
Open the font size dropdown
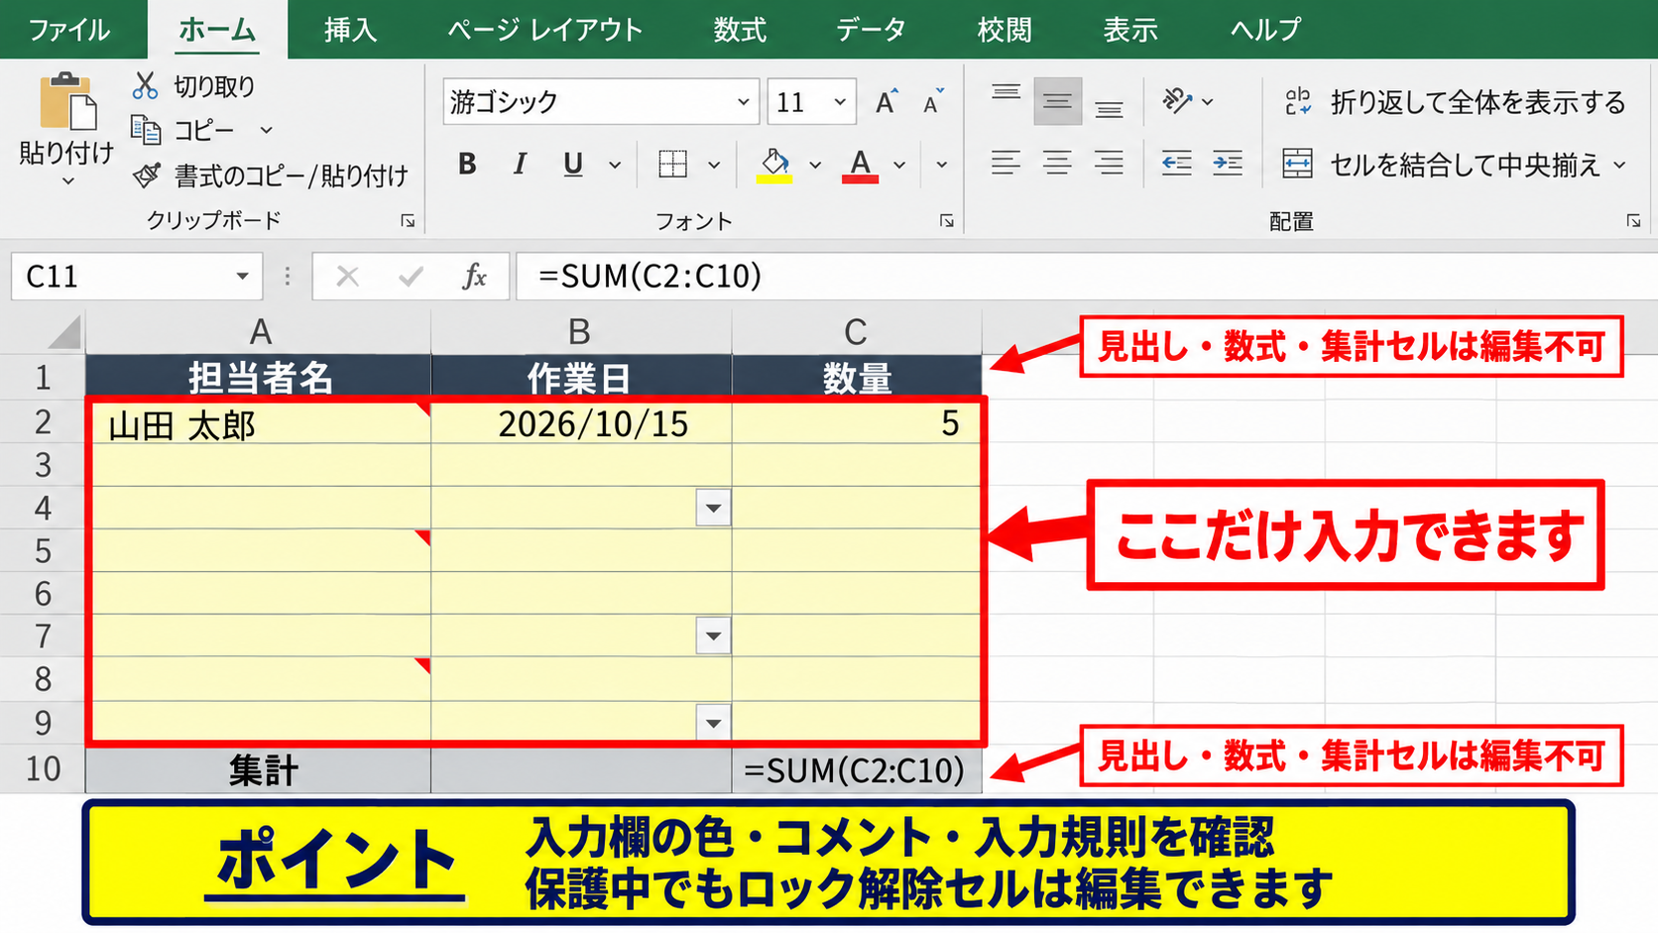pos(840,102)
